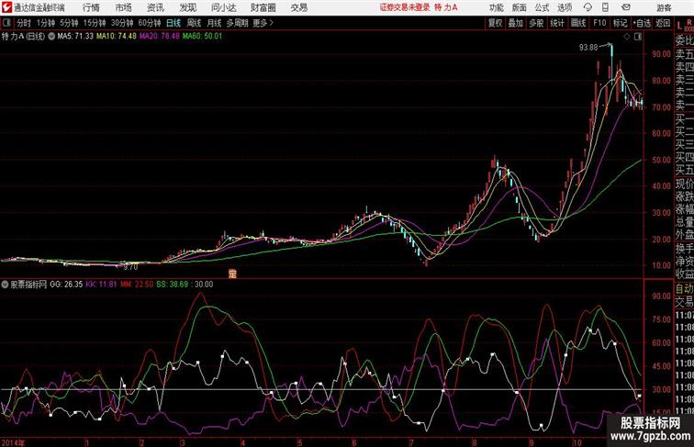Switch to the 15分钟 period tab
This screenshot has width=694, height=447.
[x=95, y=23]
